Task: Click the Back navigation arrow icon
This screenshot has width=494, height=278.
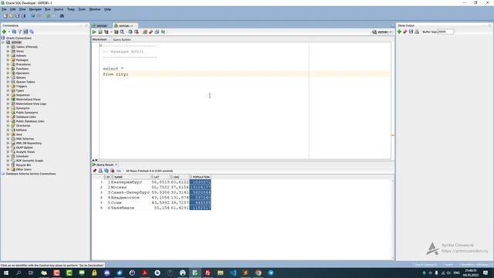Action: (32, 15)
